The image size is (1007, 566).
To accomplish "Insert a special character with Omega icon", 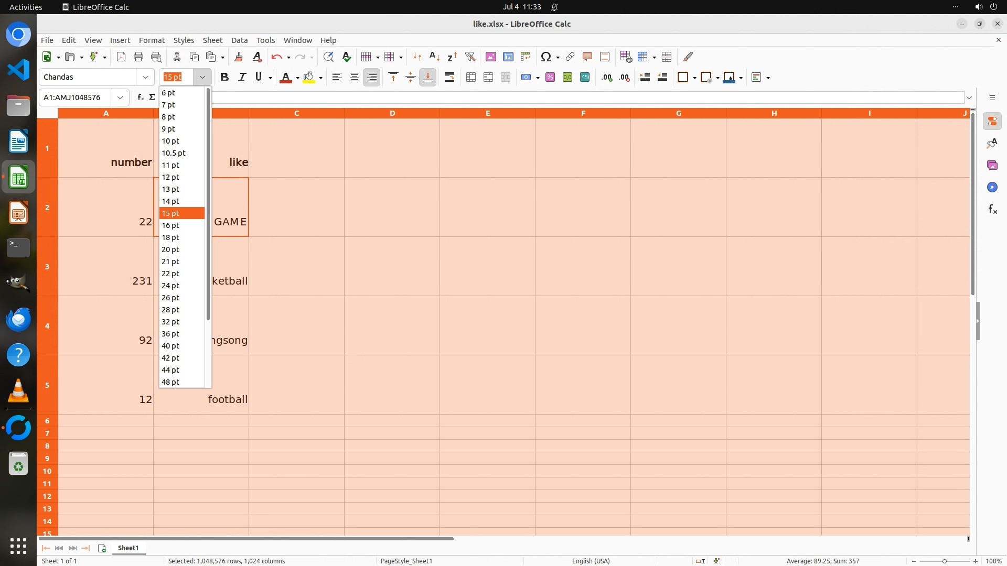I will click(545, 57).
